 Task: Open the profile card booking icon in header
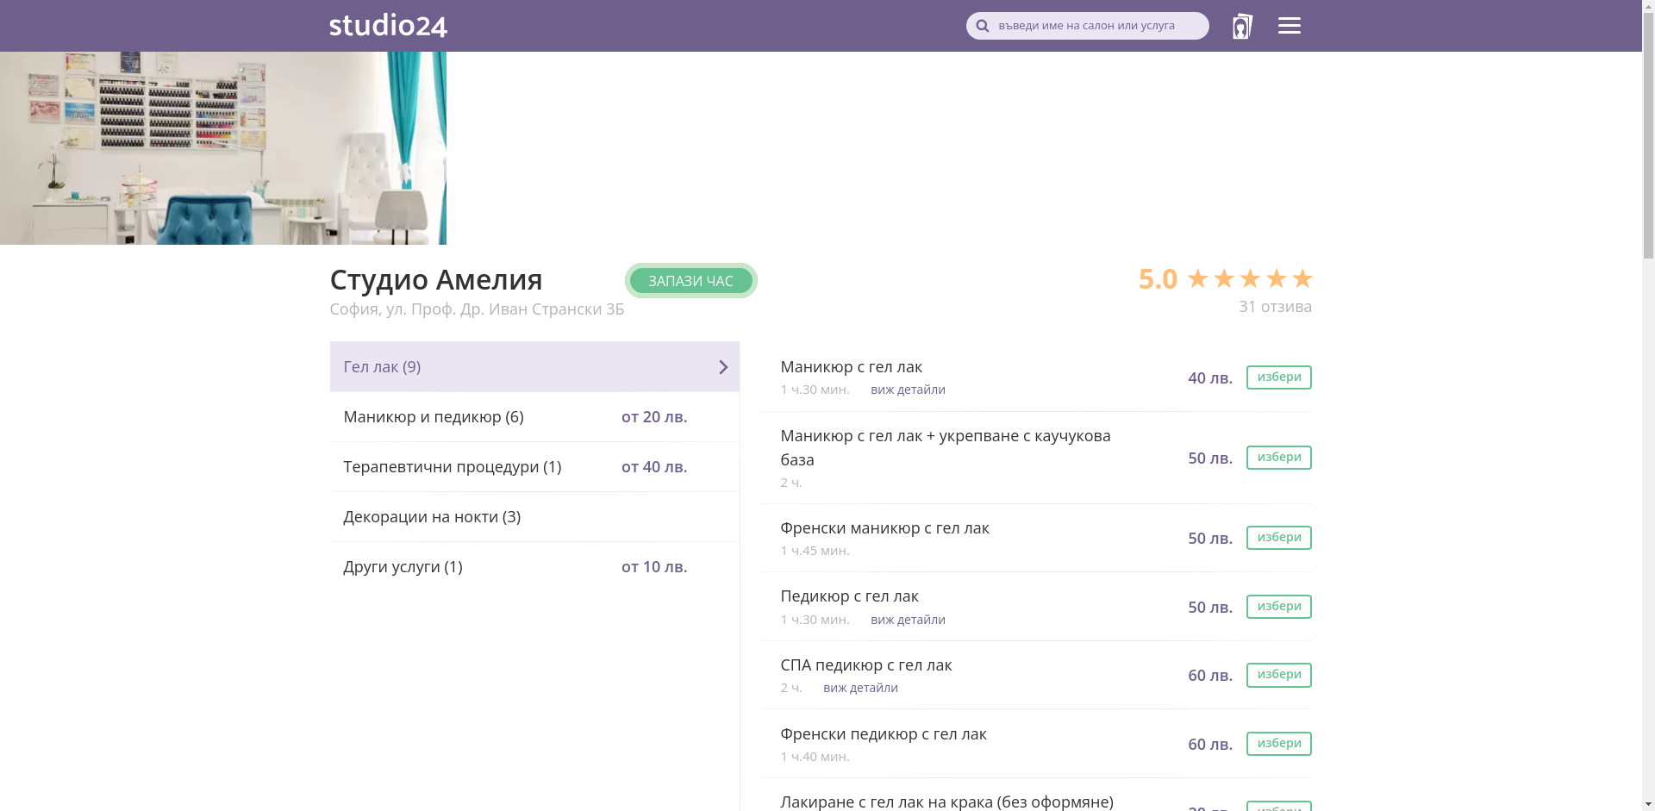click(1241, 26)
